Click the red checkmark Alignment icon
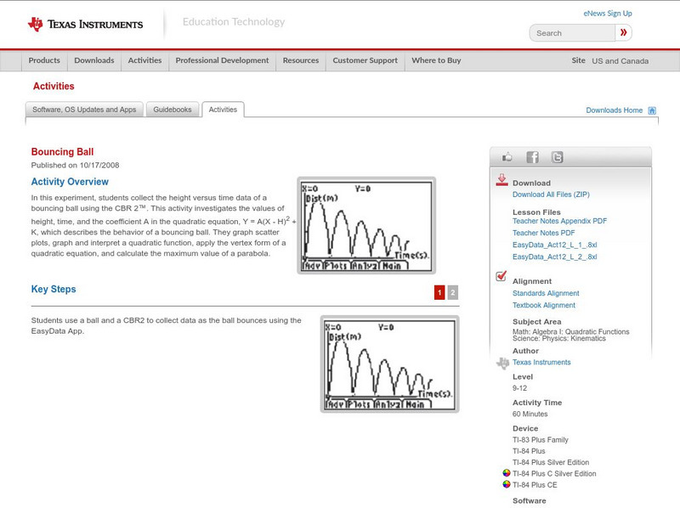Image resolution: width=680 pixels, height=508 pixels. tap(501, 277)
